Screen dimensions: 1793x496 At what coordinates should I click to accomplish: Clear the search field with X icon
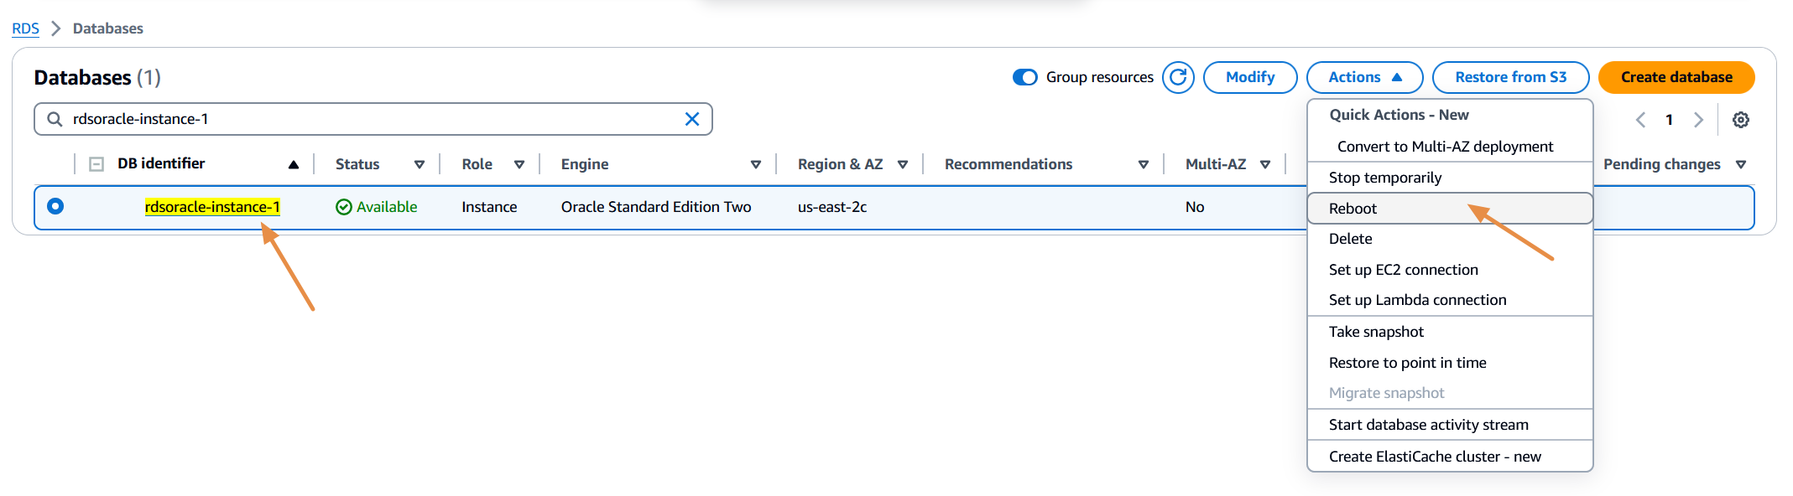692,119
